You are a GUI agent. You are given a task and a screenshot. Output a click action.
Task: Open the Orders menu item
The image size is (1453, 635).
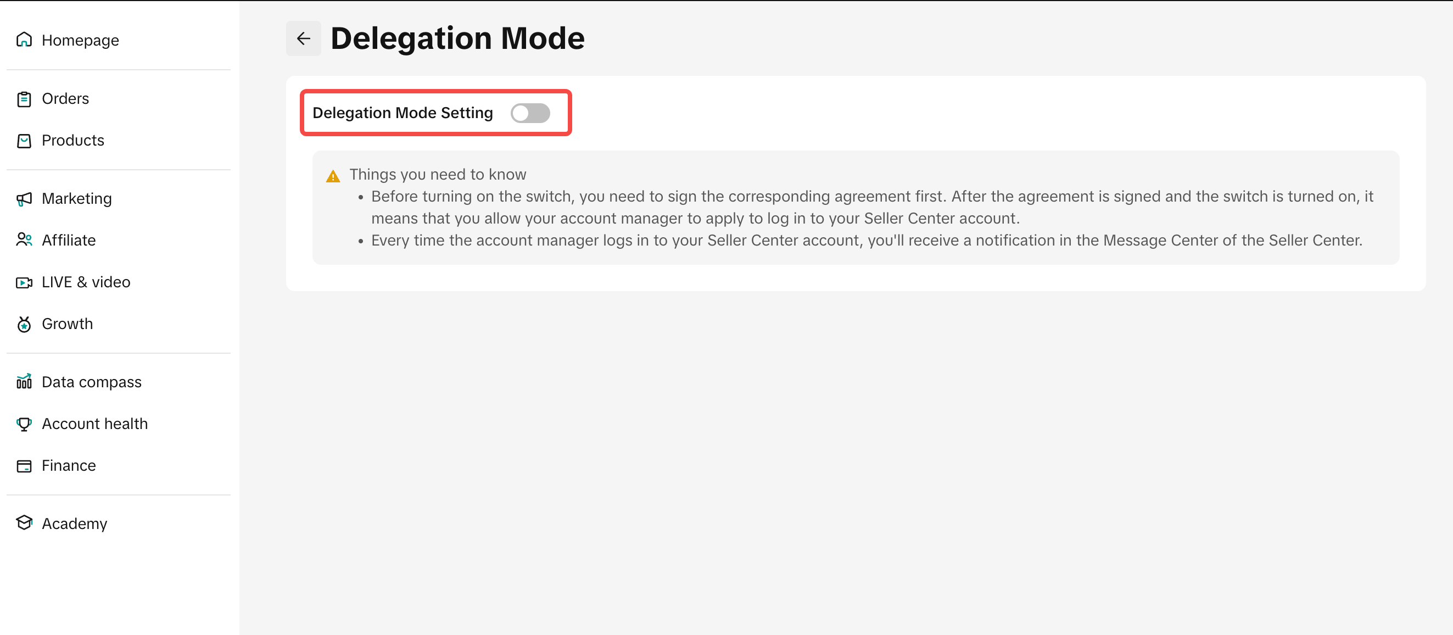click(65, 99)
